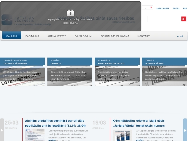Screen dimensions: 188x141
Task: Open the Aktualitātes menu item
Action: pos(57,36)
